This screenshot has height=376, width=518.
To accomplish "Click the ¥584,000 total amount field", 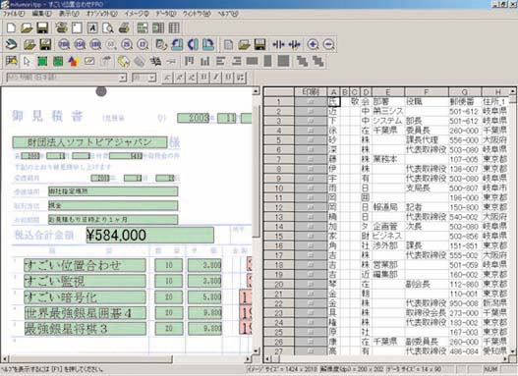I will [x=150, y=236].
